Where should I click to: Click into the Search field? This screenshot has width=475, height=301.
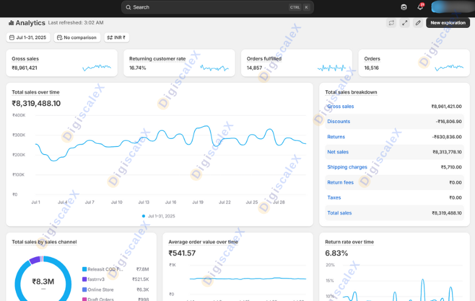click(207, 7)
